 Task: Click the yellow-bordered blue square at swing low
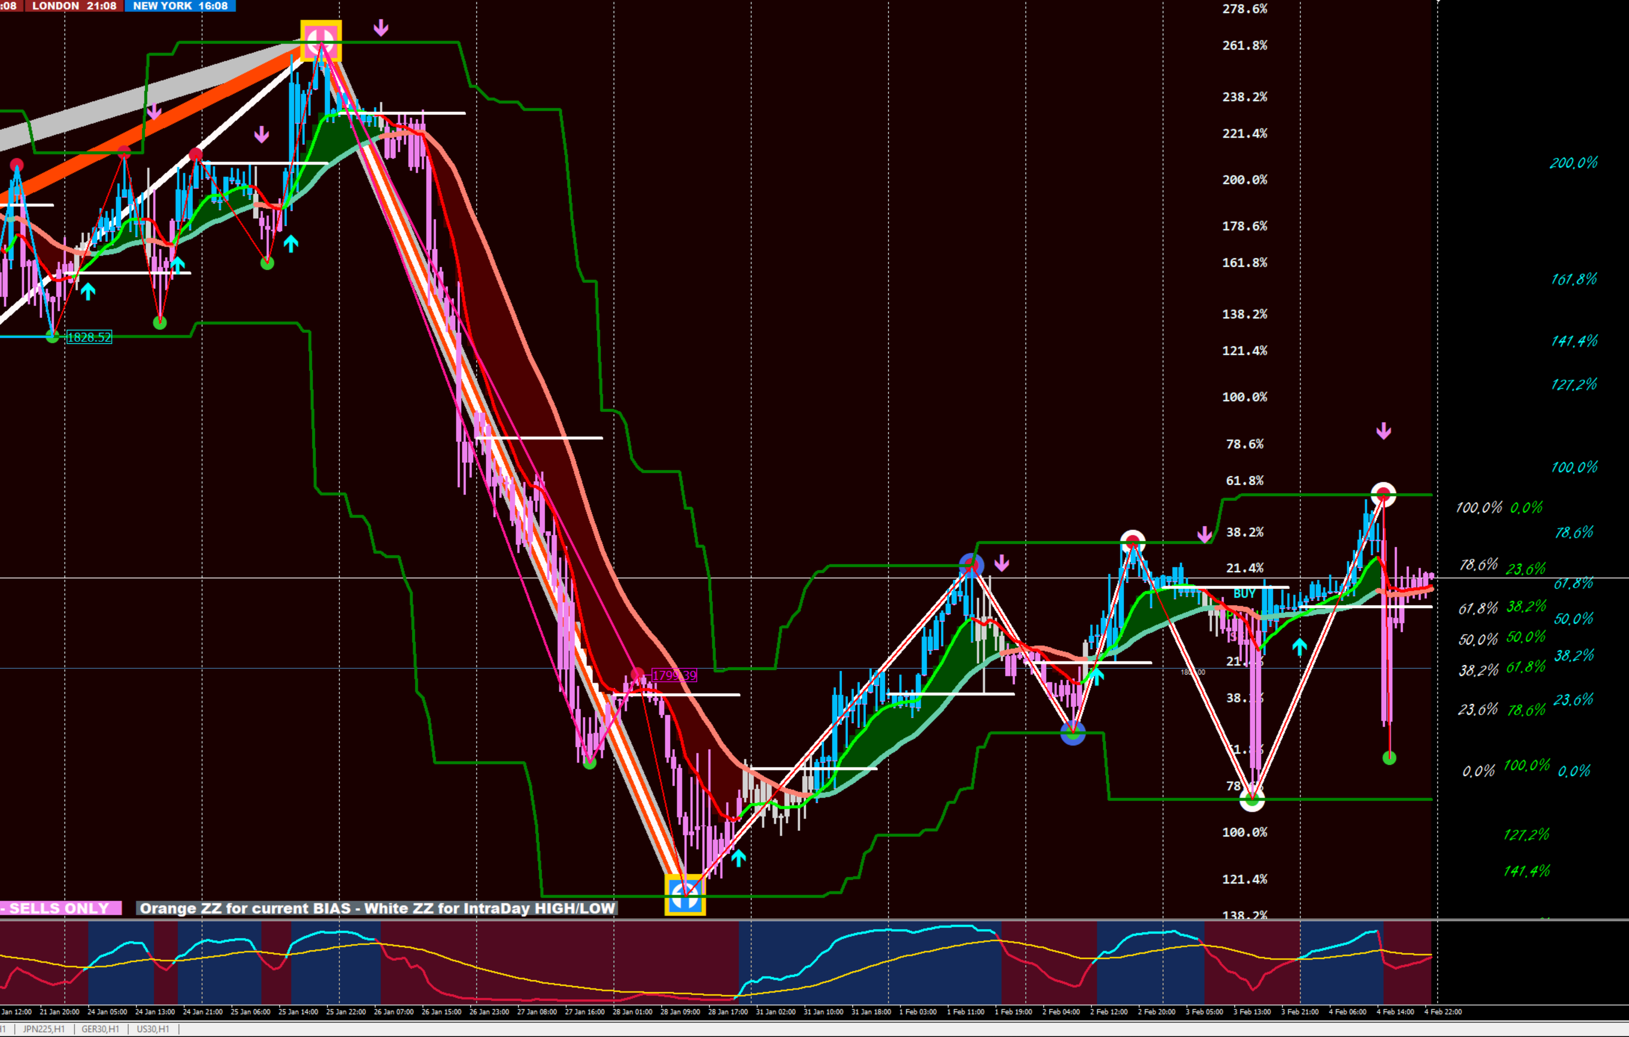(x=684, y=895)
